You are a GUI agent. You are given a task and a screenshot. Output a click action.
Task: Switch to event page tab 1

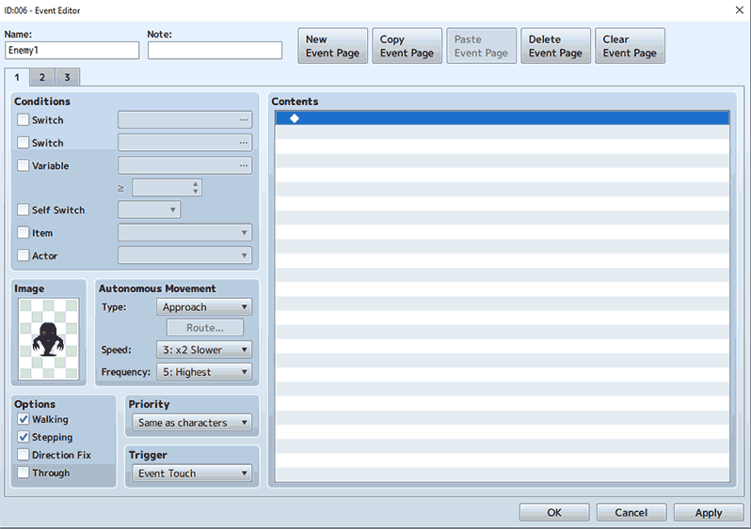click(x=17, y=77)
